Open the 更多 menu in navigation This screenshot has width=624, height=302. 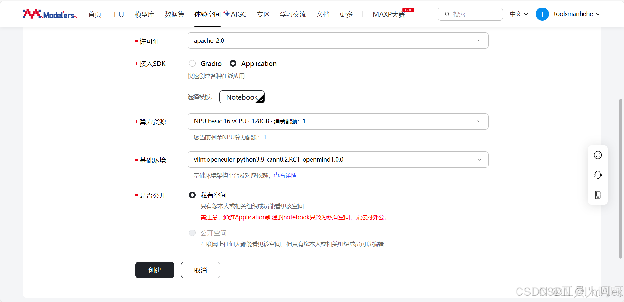(x=346, y=14)
